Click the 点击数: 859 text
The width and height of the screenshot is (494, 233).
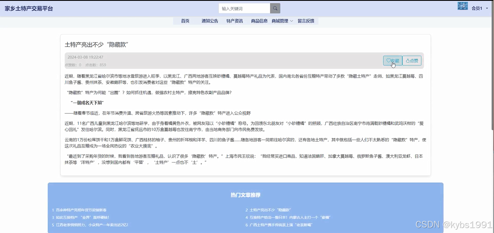[x=96, y=65]
